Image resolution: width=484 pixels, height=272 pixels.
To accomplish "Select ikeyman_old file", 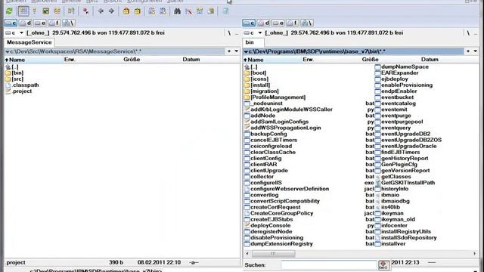I will [395, 220].
